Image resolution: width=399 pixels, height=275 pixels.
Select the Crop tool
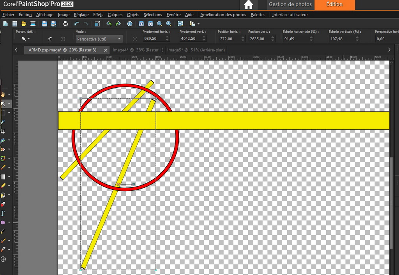click(x=3, y=131)
